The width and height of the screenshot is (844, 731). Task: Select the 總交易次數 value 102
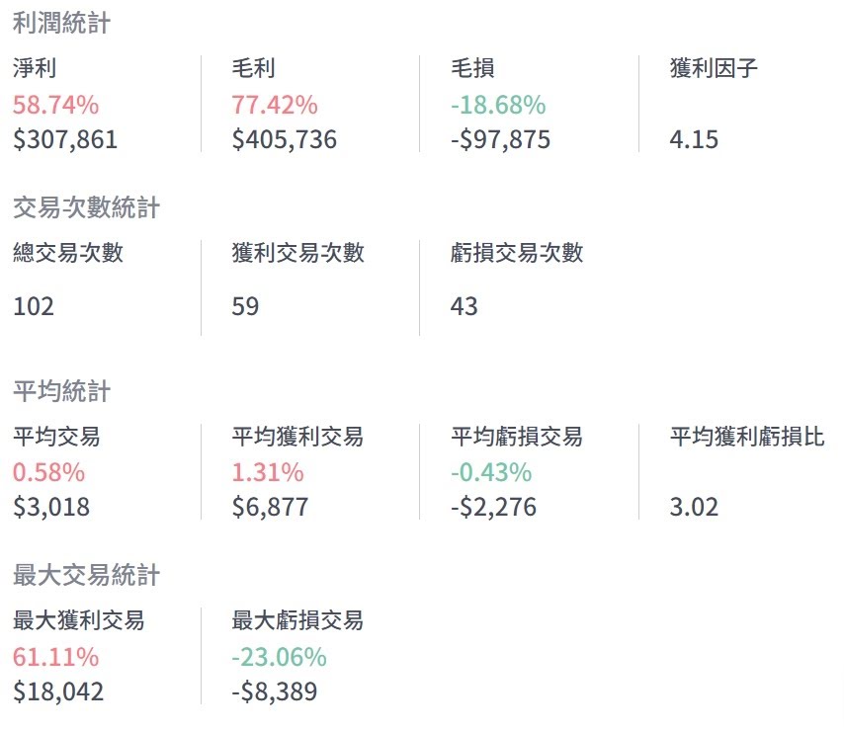(x=34, y=306)
